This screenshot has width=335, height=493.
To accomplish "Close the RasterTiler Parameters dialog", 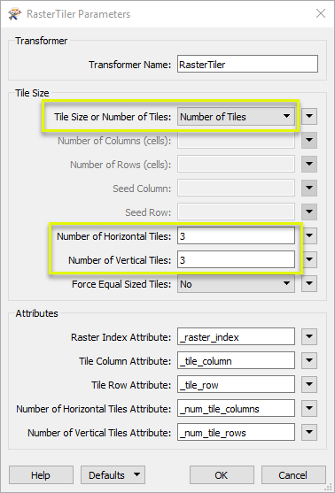I will 321,13.
